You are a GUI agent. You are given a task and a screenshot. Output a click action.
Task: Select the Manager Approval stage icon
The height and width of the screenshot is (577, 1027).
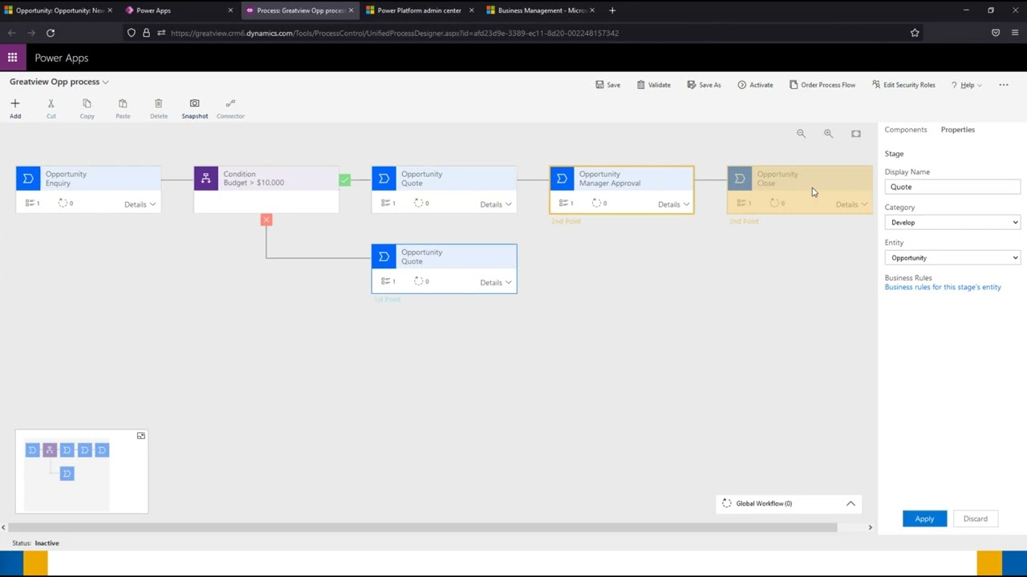[562, 178]
